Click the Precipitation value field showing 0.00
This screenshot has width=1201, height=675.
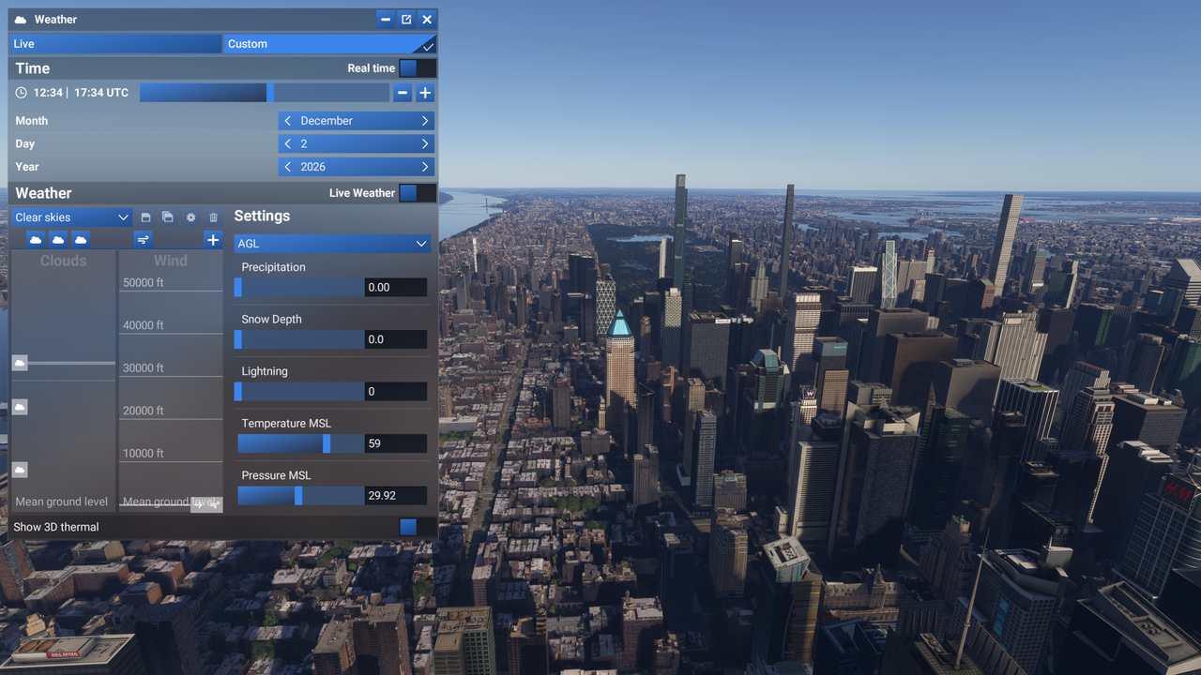coord(396,288)
